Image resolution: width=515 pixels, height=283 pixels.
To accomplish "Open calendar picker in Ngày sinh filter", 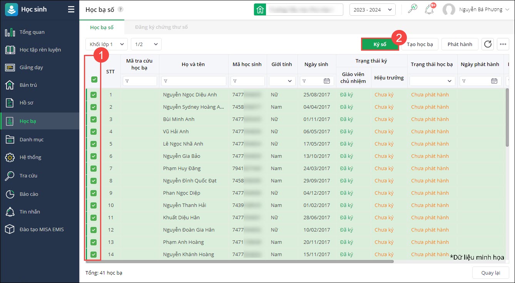I will 327,81.
